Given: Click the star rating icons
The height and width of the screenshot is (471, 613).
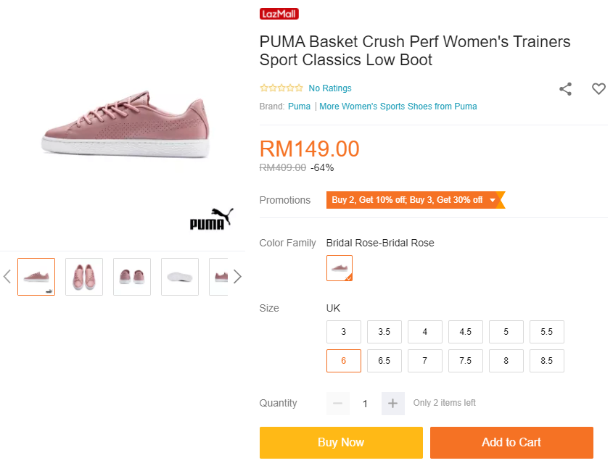Looking at the screenshot, I should point(281,88).
